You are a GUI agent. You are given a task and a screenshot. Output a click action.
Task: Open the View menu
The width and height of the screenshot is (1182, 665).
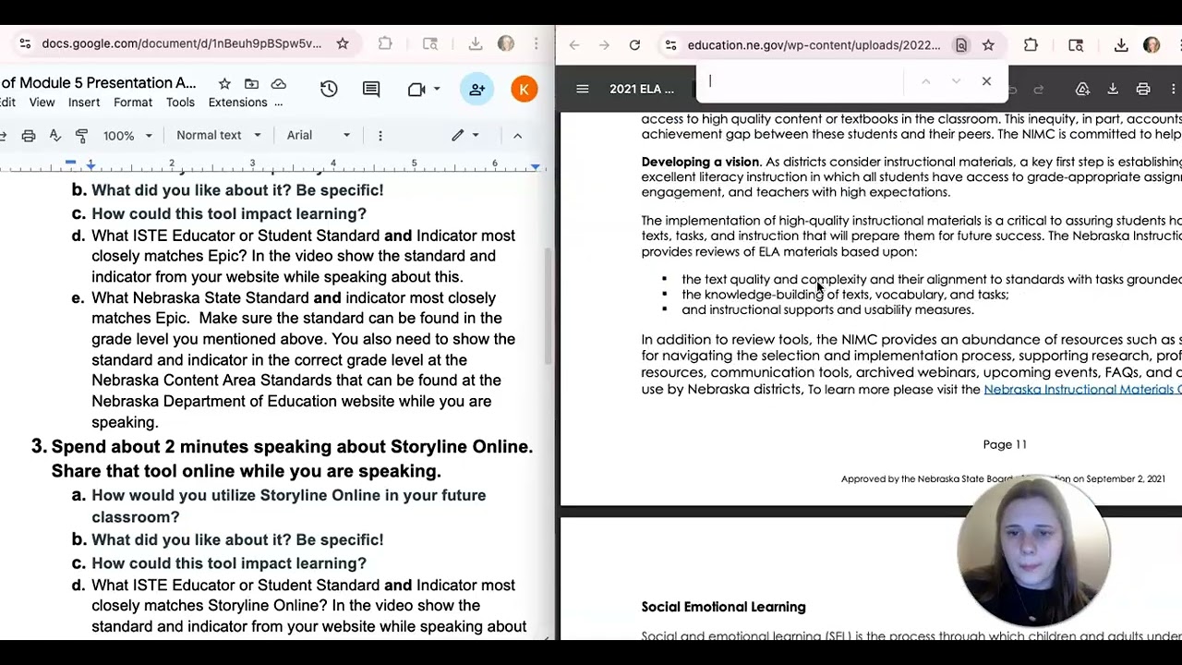pos(42,103)
